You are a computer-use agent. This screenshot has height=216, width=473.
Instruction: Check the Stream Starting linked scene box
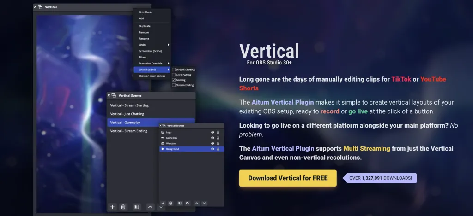point(174,70)
